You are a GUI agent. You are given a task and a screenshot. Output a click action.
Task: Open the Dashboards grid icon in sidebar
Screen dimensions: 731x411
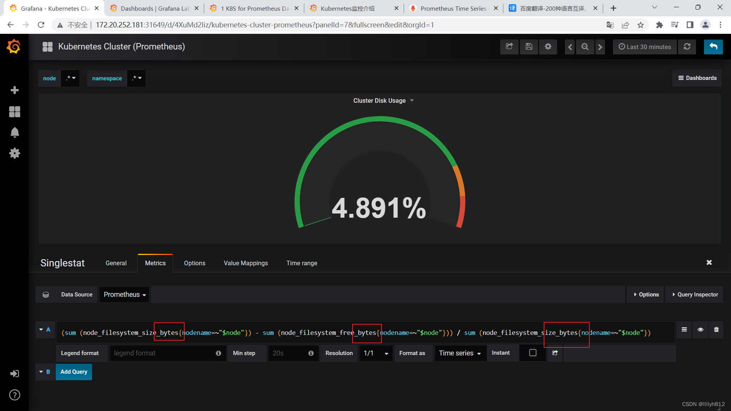coord(14,112)
